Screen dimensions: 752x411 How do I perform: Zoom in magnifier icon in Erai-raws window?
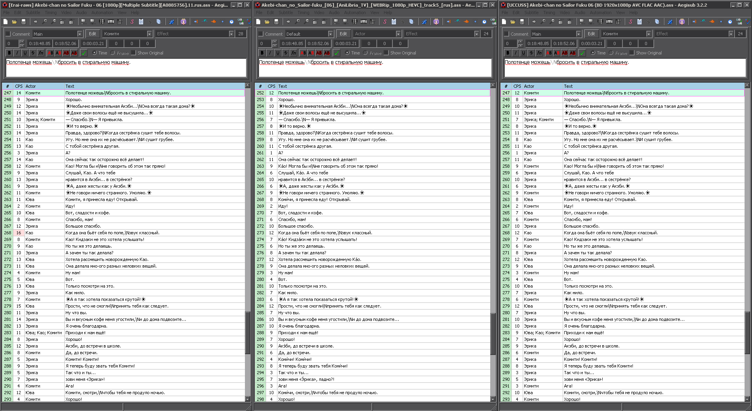pyautogui.click(x=45, y=22)
